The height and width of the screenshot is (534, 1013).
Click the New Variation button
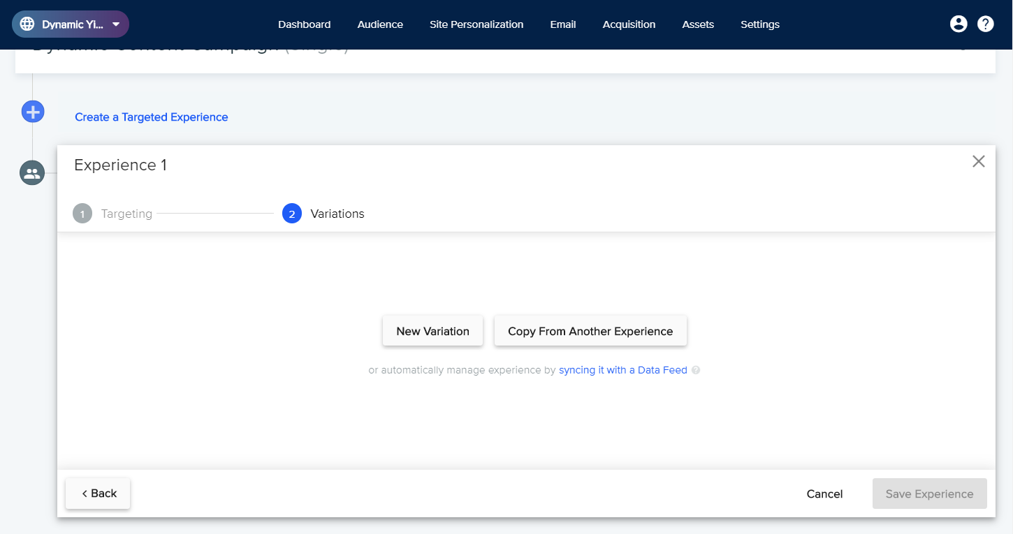(x=432, y=330)
